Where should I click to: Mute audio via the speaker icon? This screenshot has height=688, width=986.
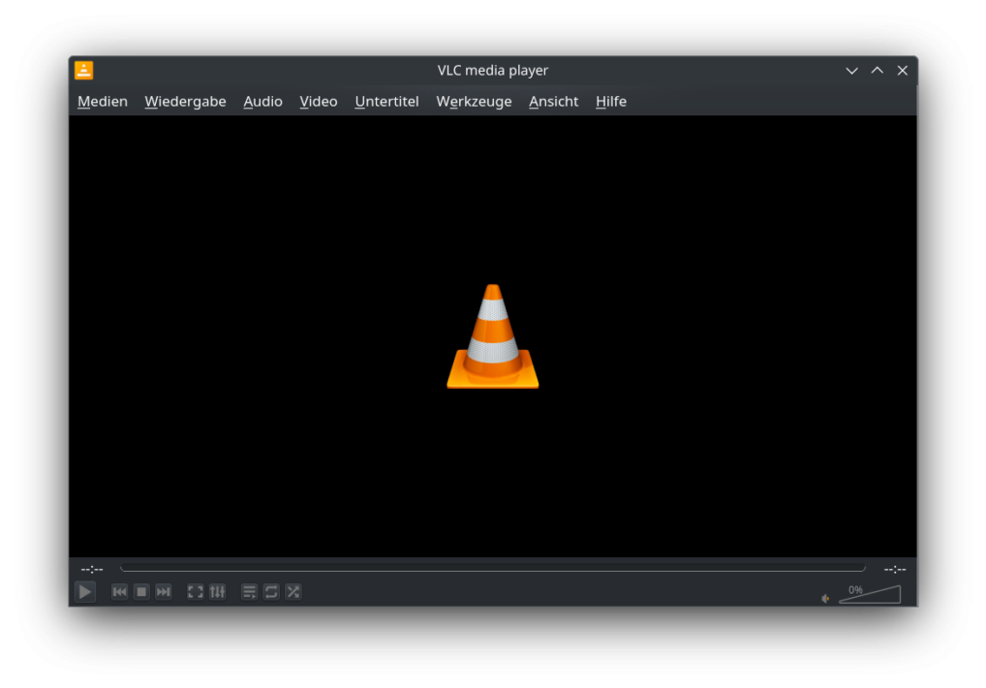(x=825, y=598)
